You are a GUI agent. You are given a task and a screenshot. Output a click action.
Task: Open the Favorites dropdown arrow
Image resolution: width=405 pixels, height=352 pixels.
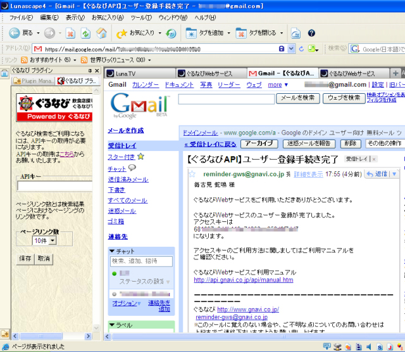point(159,33)
